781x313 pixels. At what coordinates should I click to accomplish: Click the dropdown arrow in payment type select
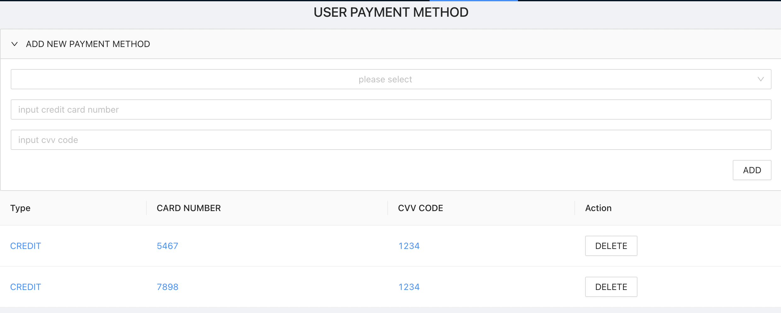tap(760, 79)
